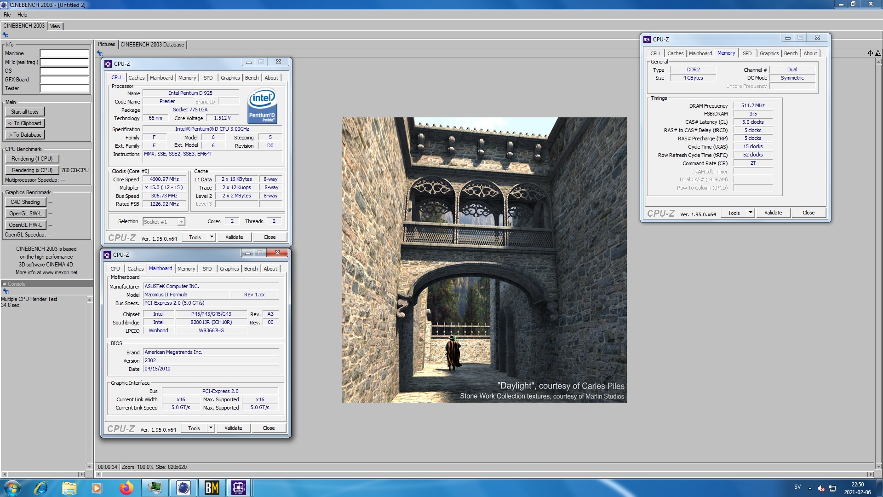Screen dimensions: 883x497
Task: Click Validate in CPU-Z CPU window
Action: pos(234,237)
